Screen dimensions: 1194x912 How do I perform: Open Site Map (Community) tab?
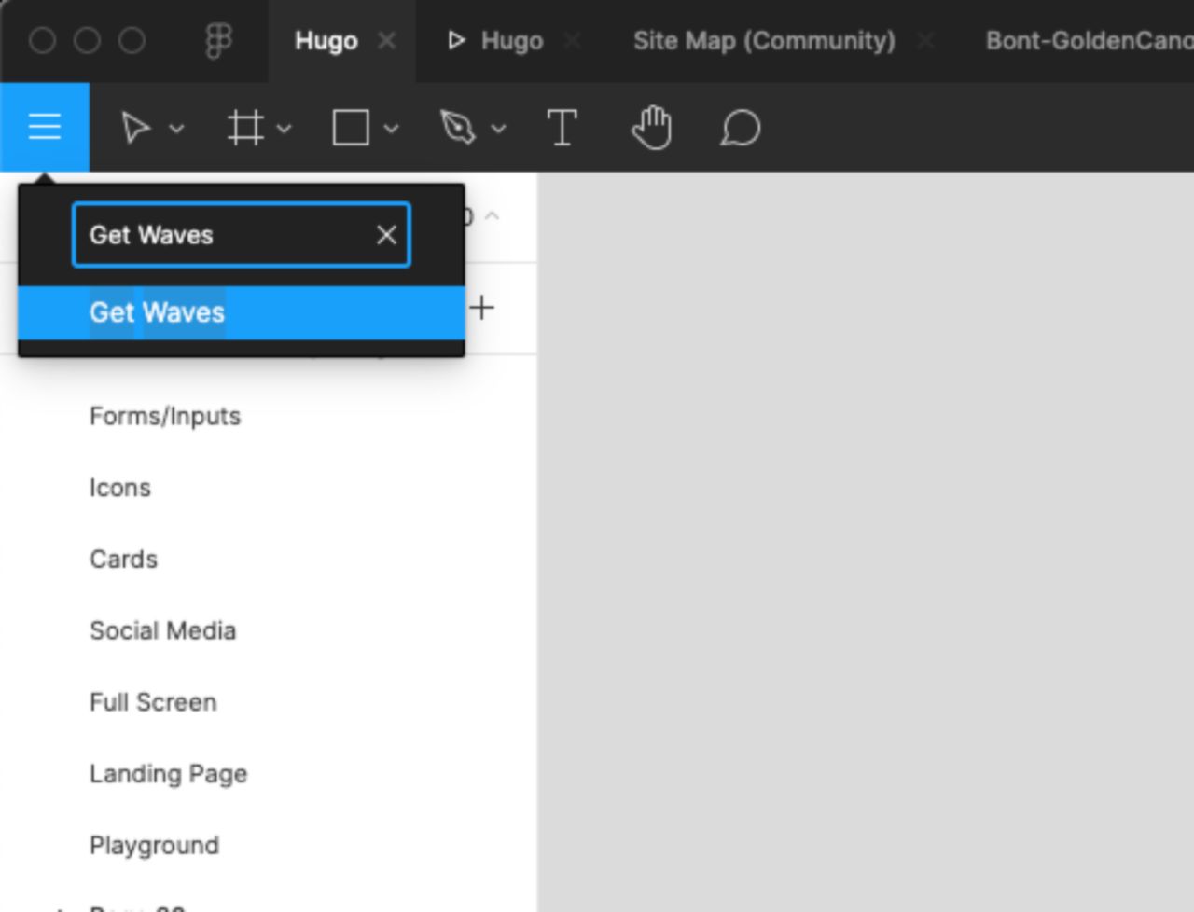click(x=764, y=41)
